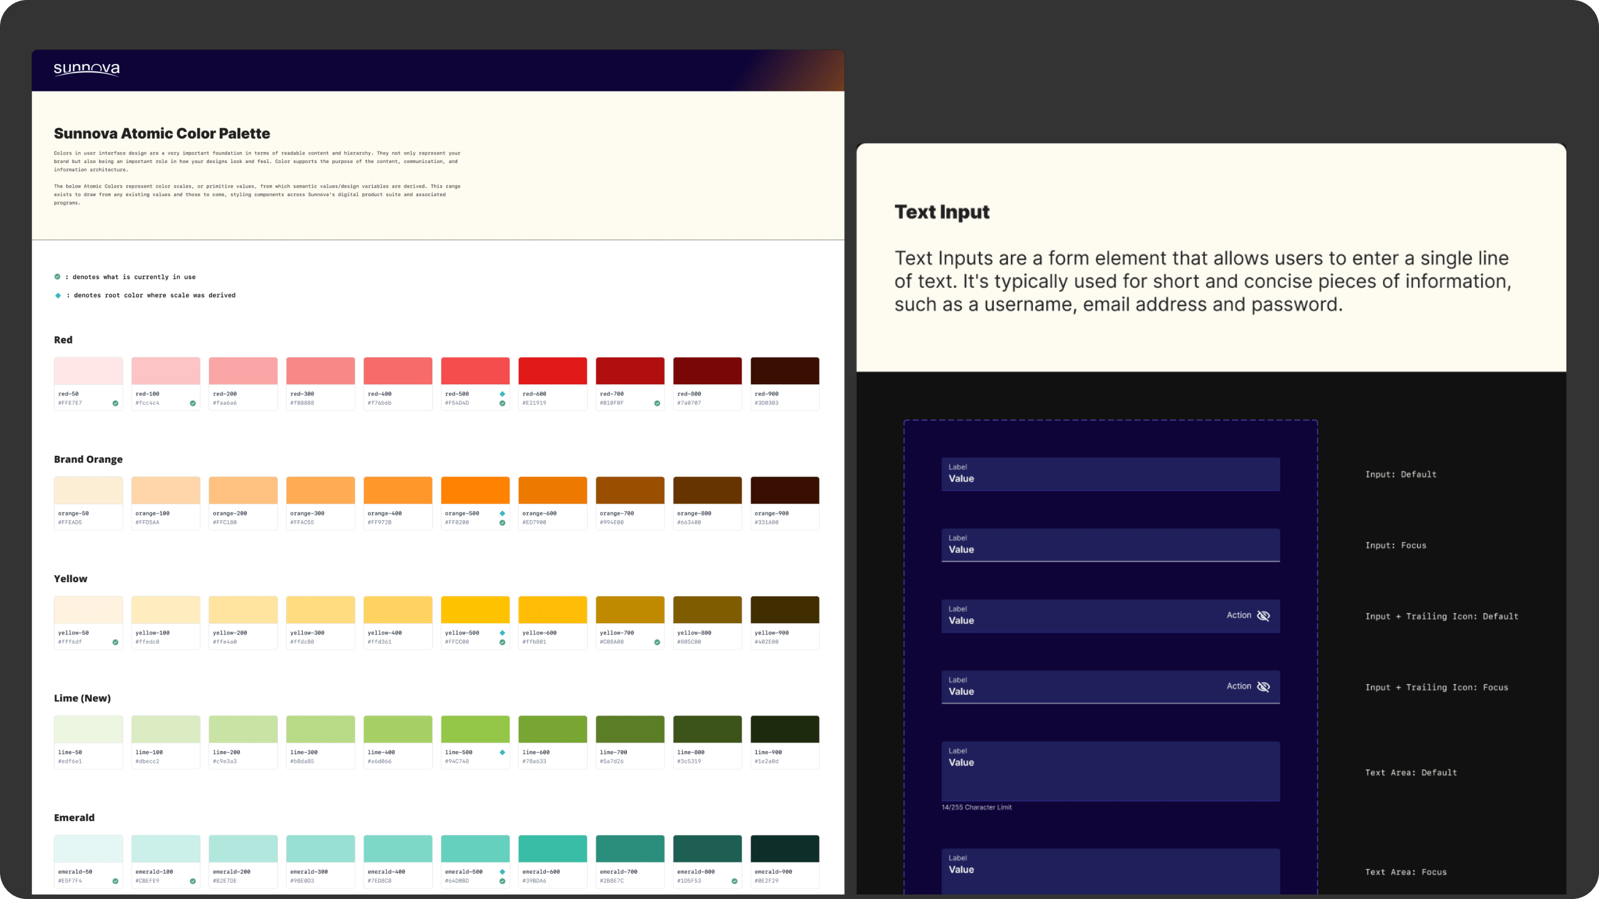Click the 'Text Input' heading

tap(942, 212)
